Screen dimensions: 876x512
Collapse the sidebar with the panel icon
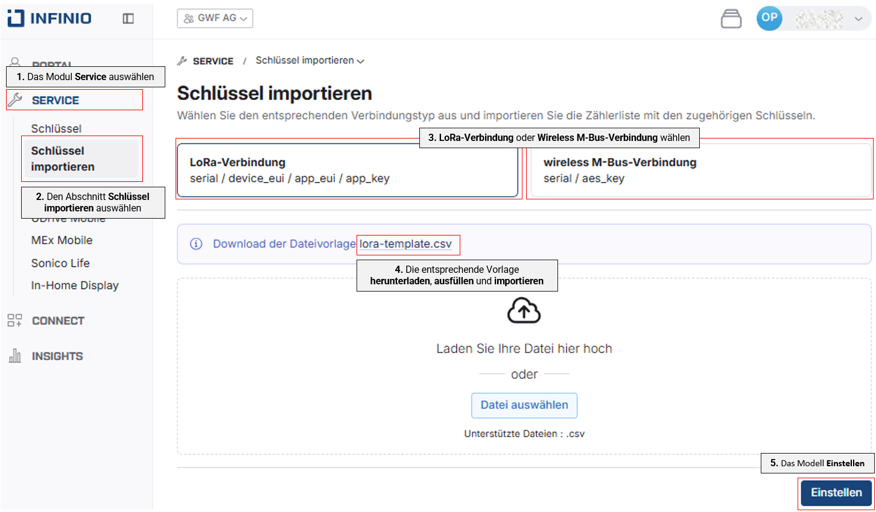click(x=128, y=19)
